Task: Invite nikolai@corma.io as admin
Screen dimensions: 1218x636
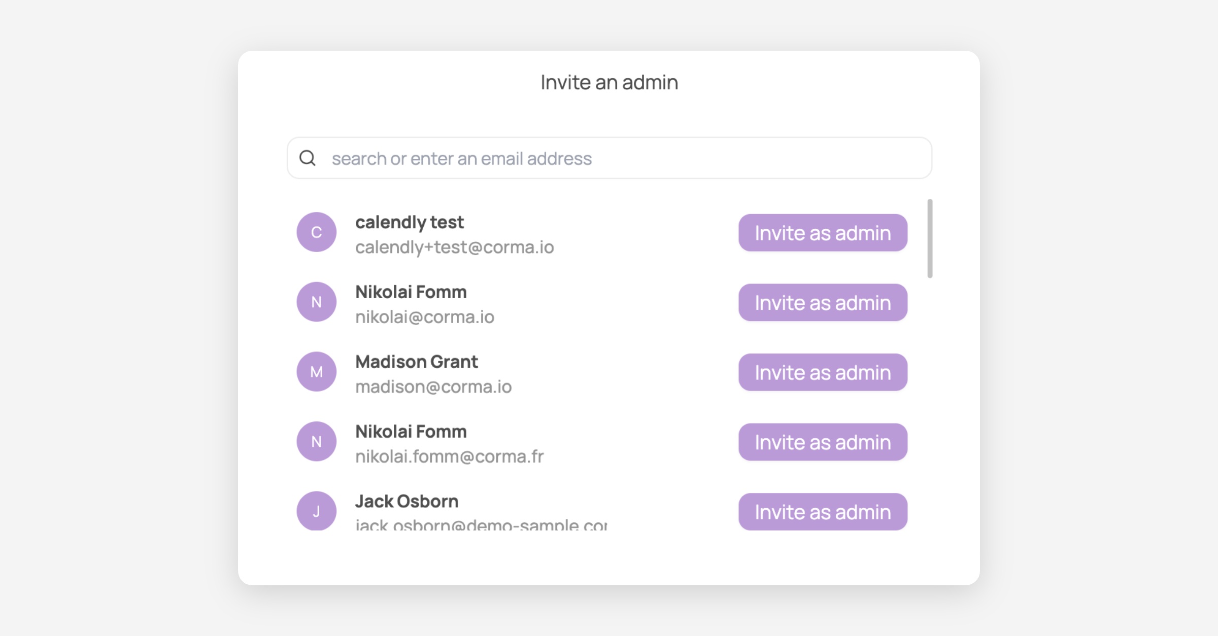Action: (x=822, y=303)
